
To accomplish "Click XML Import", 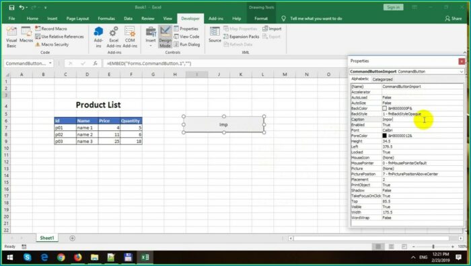I will [272, 29].
